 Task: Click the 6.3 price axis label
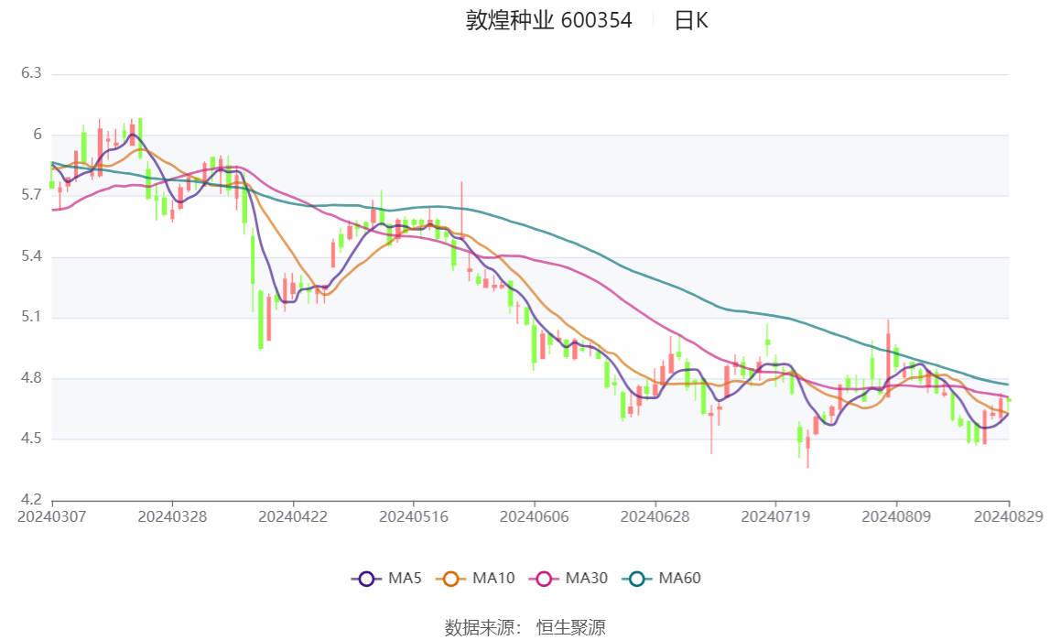[31, 73]
